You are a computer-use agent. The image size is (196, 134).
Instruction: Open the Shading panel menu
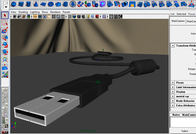23,12
